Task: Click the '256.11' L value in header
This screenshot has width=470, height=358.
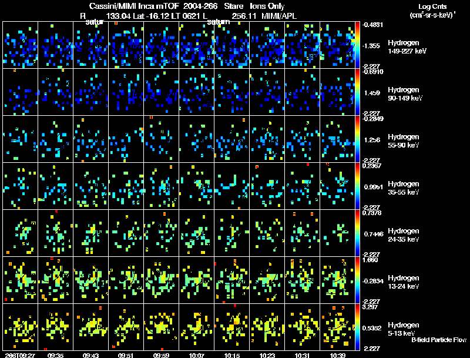Action: (244, 16)
